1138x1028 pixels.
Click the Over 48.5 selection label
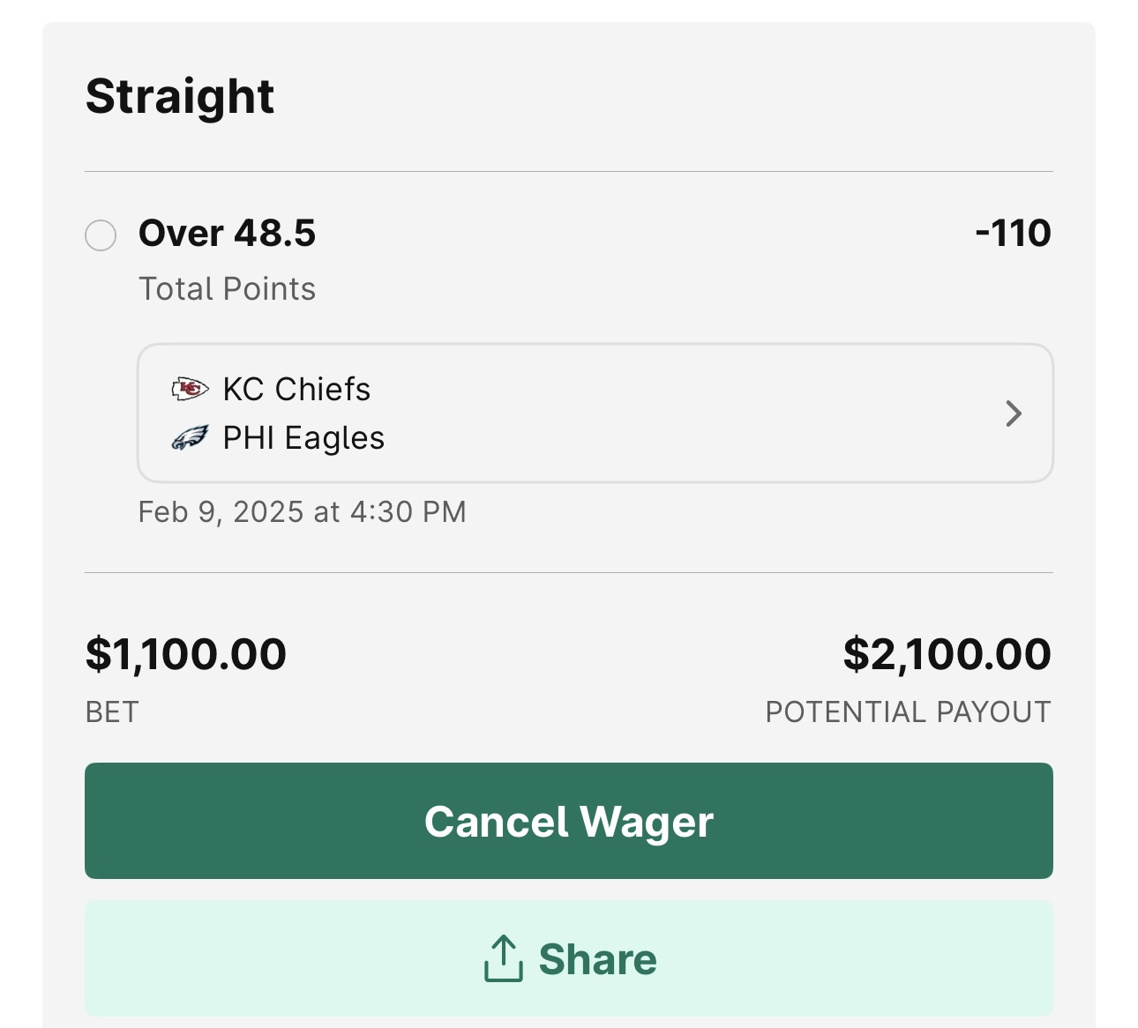pyautogui.click(x=227, y=234)
